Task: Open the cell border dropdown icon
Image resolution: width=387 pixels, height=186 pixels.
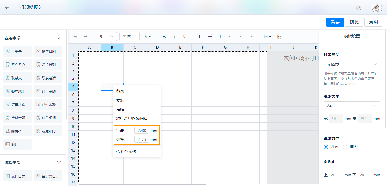Action: [267, 37]
